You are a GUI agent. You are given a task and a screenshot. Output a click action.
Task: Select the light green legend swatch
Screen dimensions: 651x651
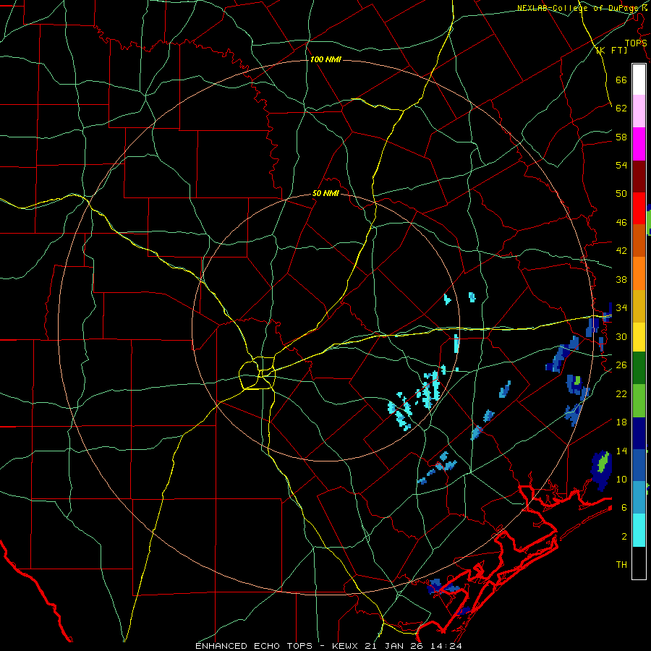tap(639, 401)
